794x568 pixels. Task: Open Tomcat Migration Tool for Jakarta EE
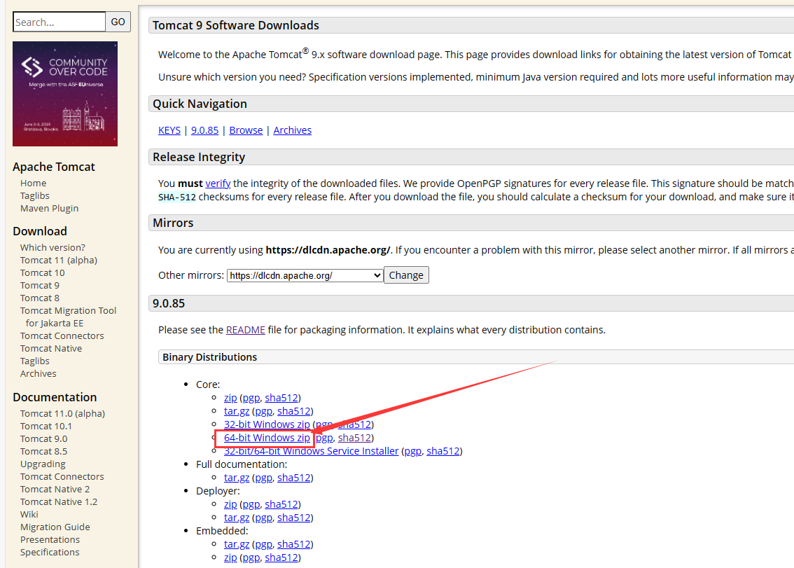click(69, 317)
